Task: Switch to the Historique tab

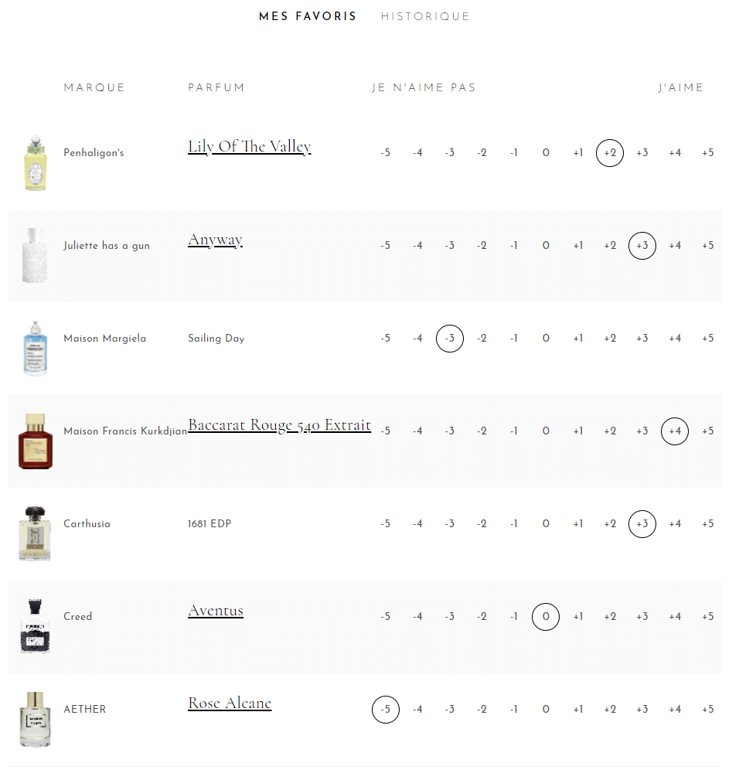Action: (x=424, y=16)
